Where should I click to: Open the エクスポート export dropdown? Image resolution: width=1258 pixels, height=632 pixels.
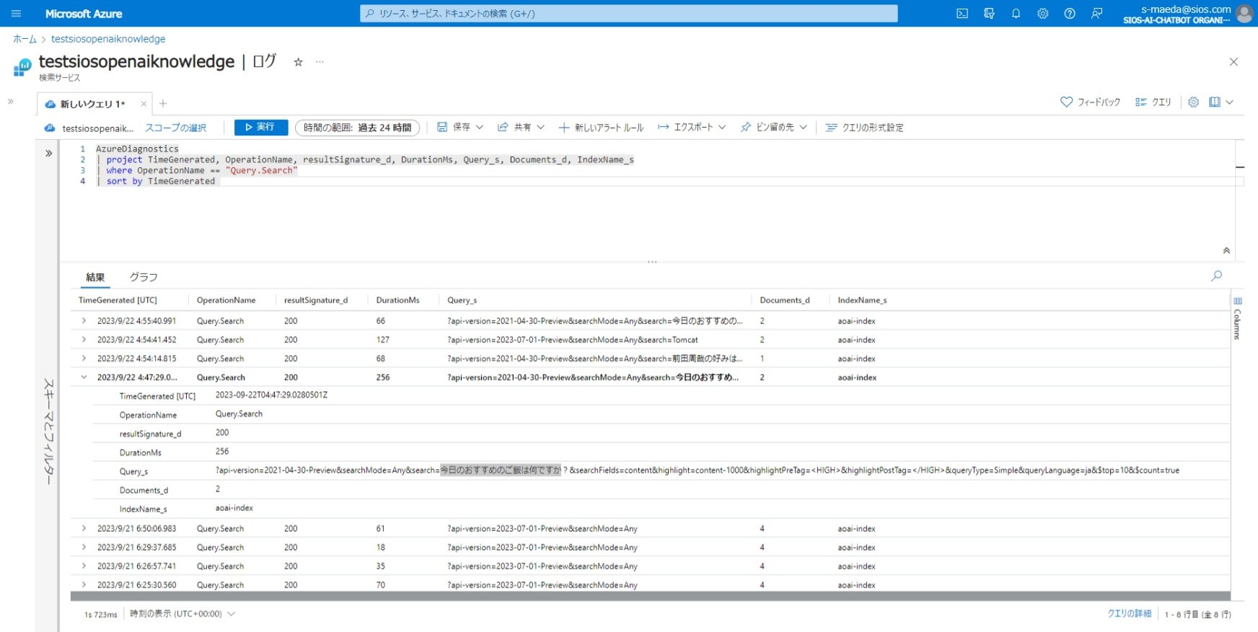(692, 128)
